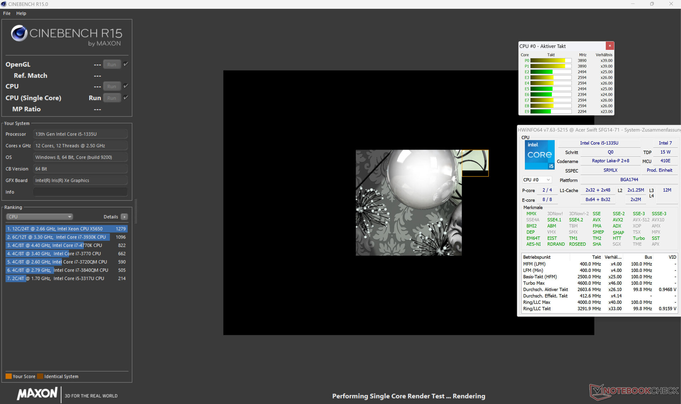The image size is (681, 404).
Task: Select ranking entry Core i5-3317U CPU
Action: (x=66, y=279)
